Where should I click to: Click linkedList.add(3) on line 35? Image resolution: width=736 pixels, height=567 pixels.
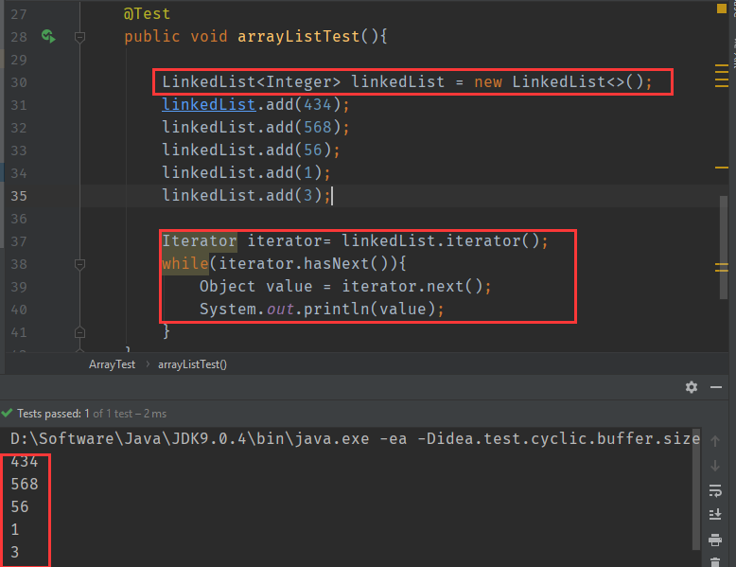[x=246, y=195]
